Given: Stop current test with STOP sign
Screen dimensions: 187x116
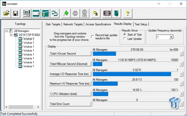Looking at the screenshot, I should (75, 13).
